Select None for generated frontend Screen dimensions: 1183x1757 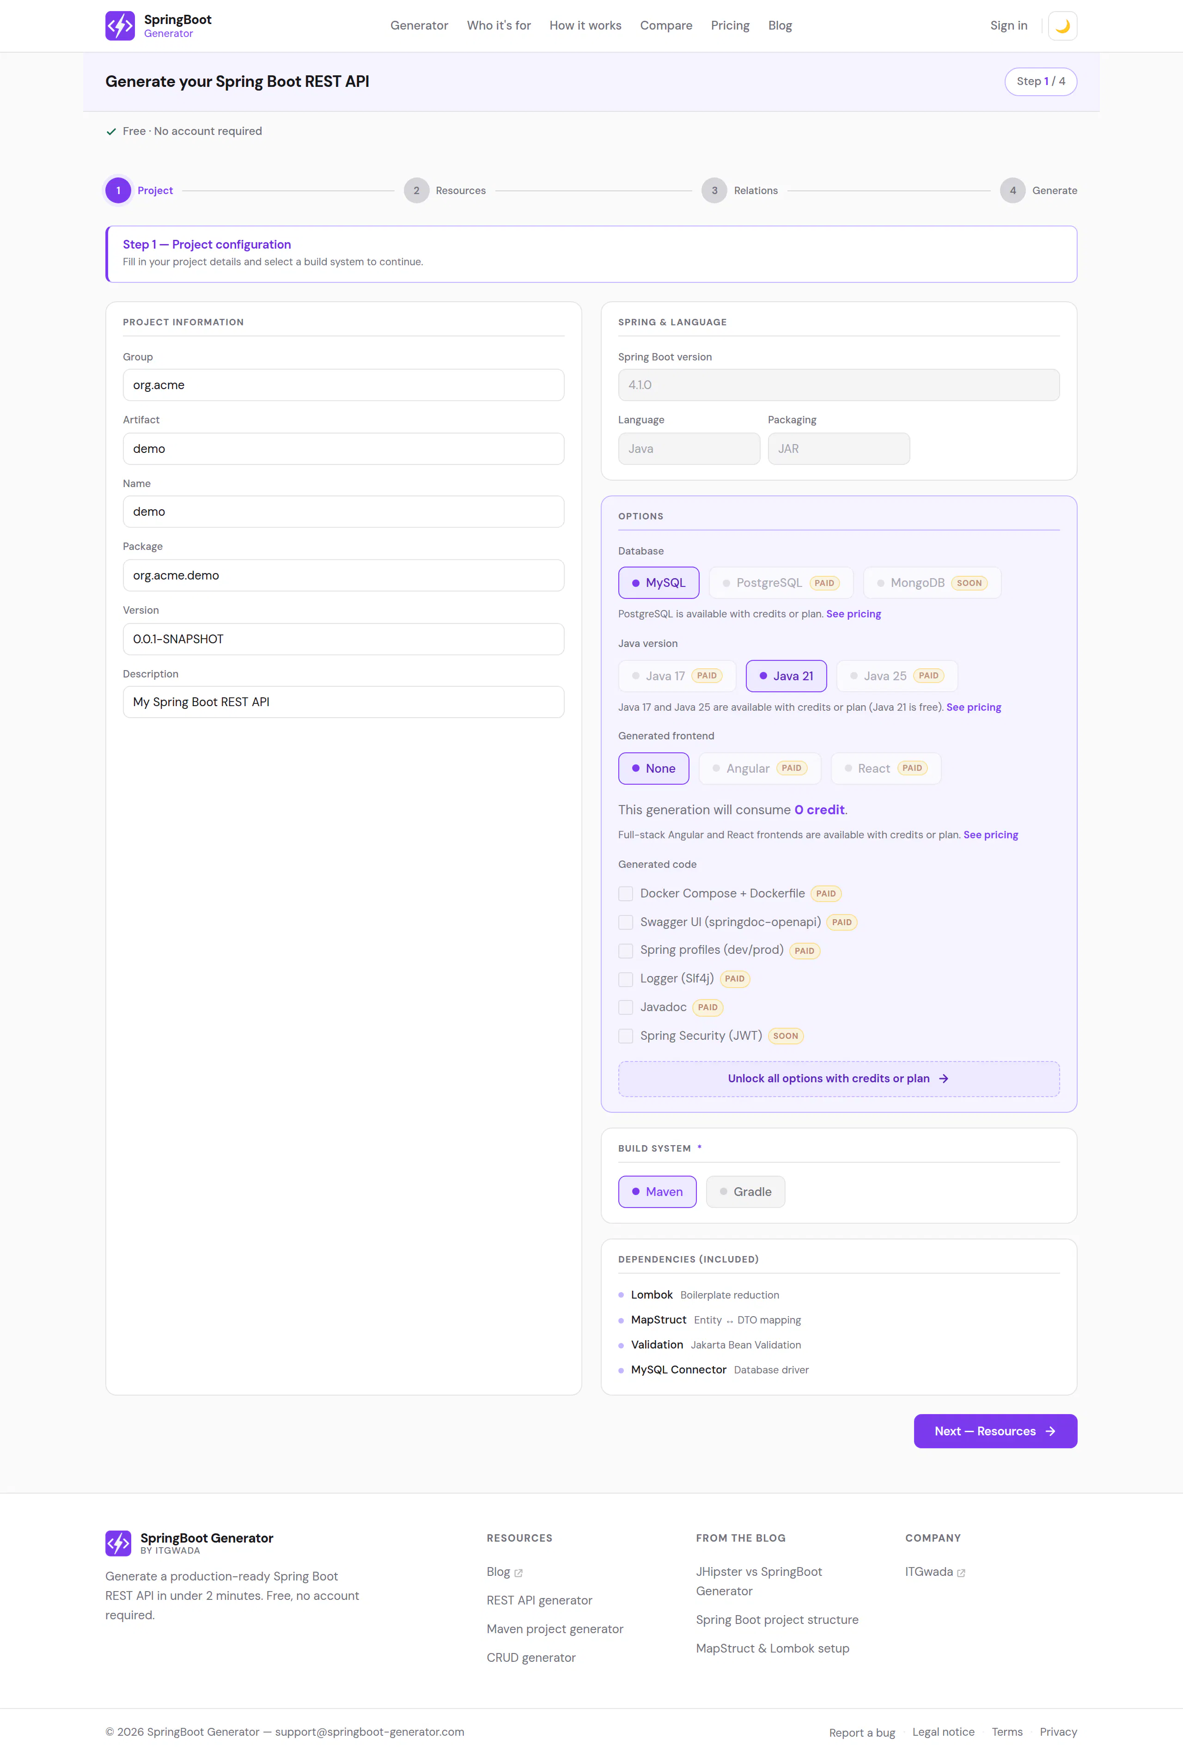click(x=653, y=768)
